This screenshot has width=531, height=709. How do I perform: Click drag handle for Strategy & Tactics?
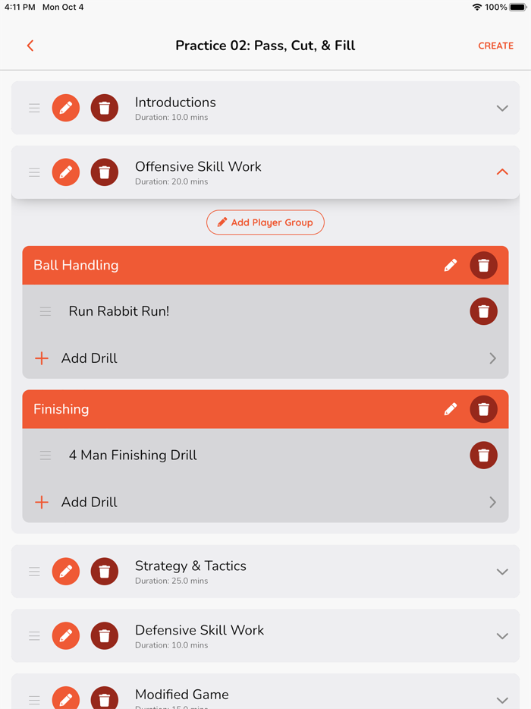(x=34, y=572)
